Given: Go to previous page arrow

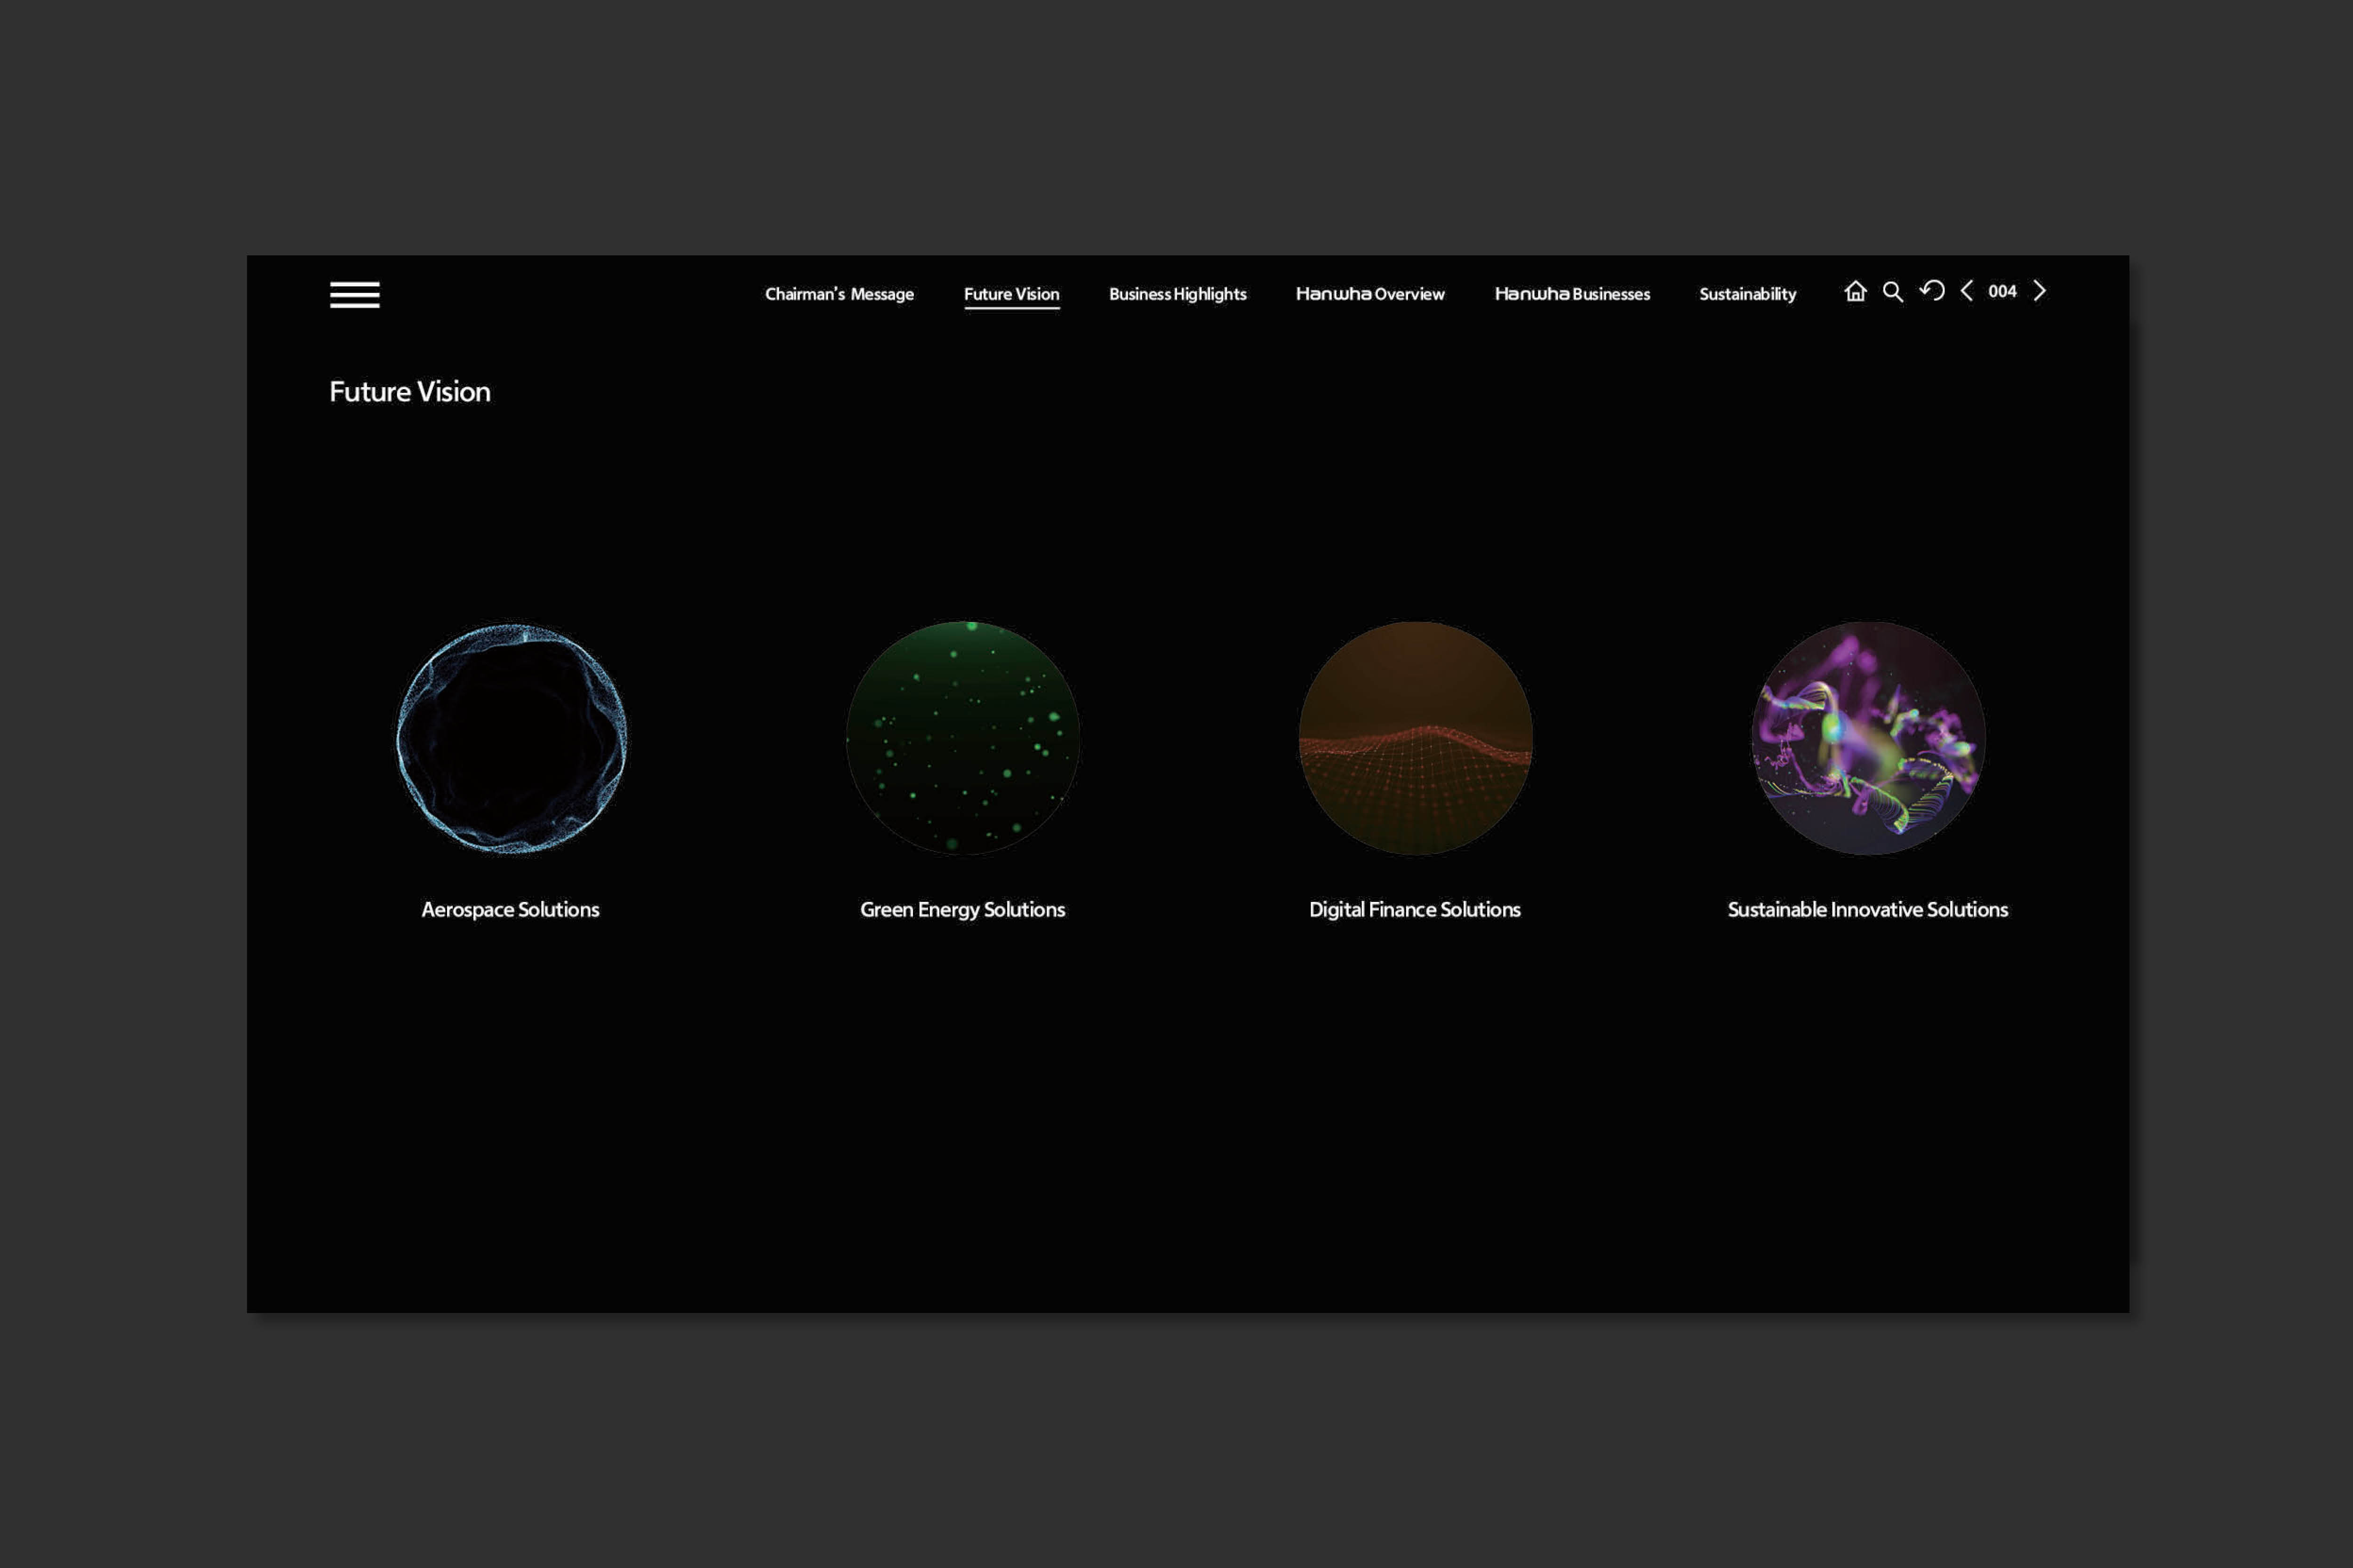Looking at the screenshot, I should coord(1967,291).
